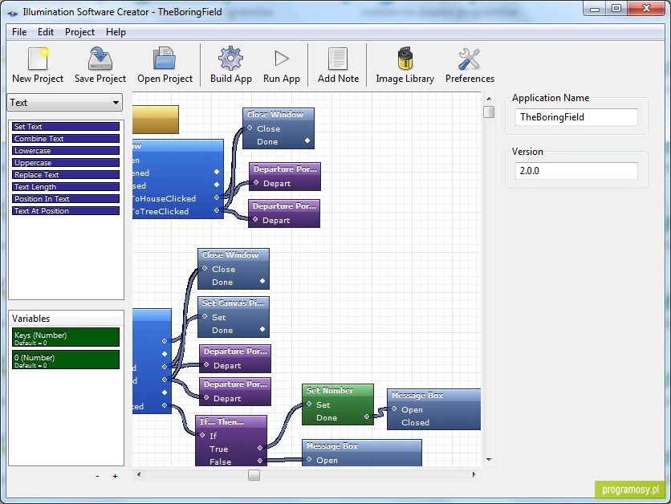
Task: Click the Illumination Software Creator title icon
Action: point(13,12)
